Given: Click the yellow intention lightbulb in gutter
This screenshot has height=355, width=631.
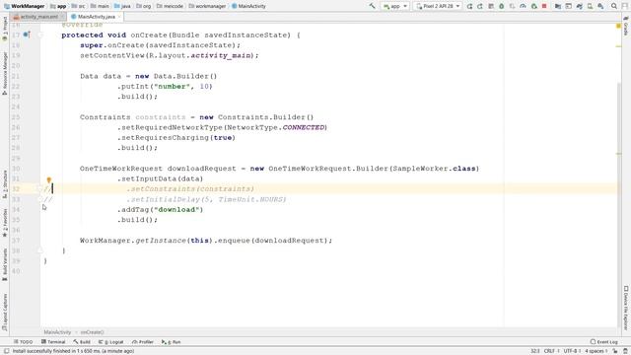Looking at the screenshot, I should point(48,180).
